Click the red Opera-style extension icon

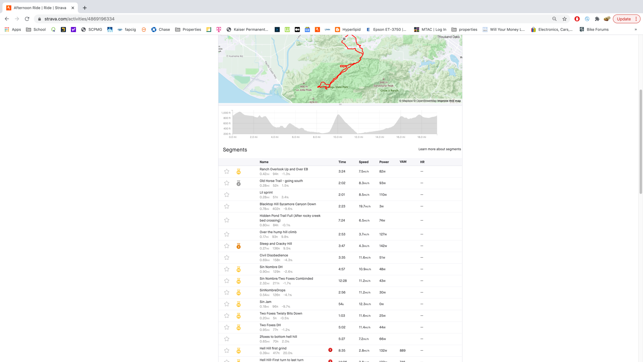click(x=577, y=19)
